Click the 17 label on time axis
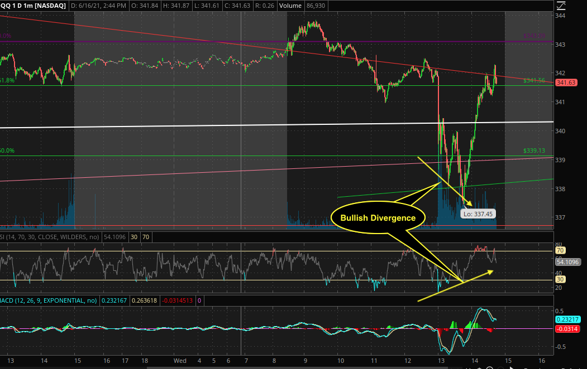Screen dimensions: 587x369 point(125,361)
